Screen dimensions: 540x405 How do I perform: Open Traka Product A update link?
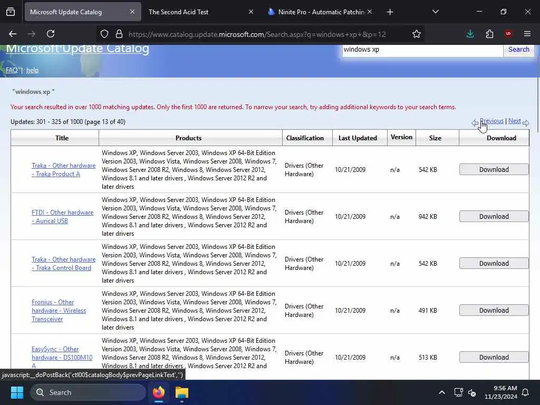(x=64, y=170)
